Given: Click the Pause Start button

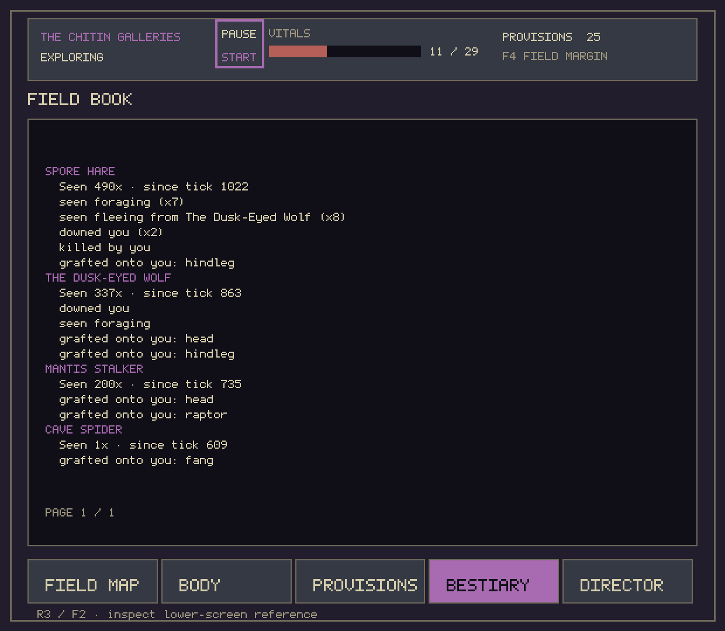Looking at the screenshot, I should (x=240, y=44).
